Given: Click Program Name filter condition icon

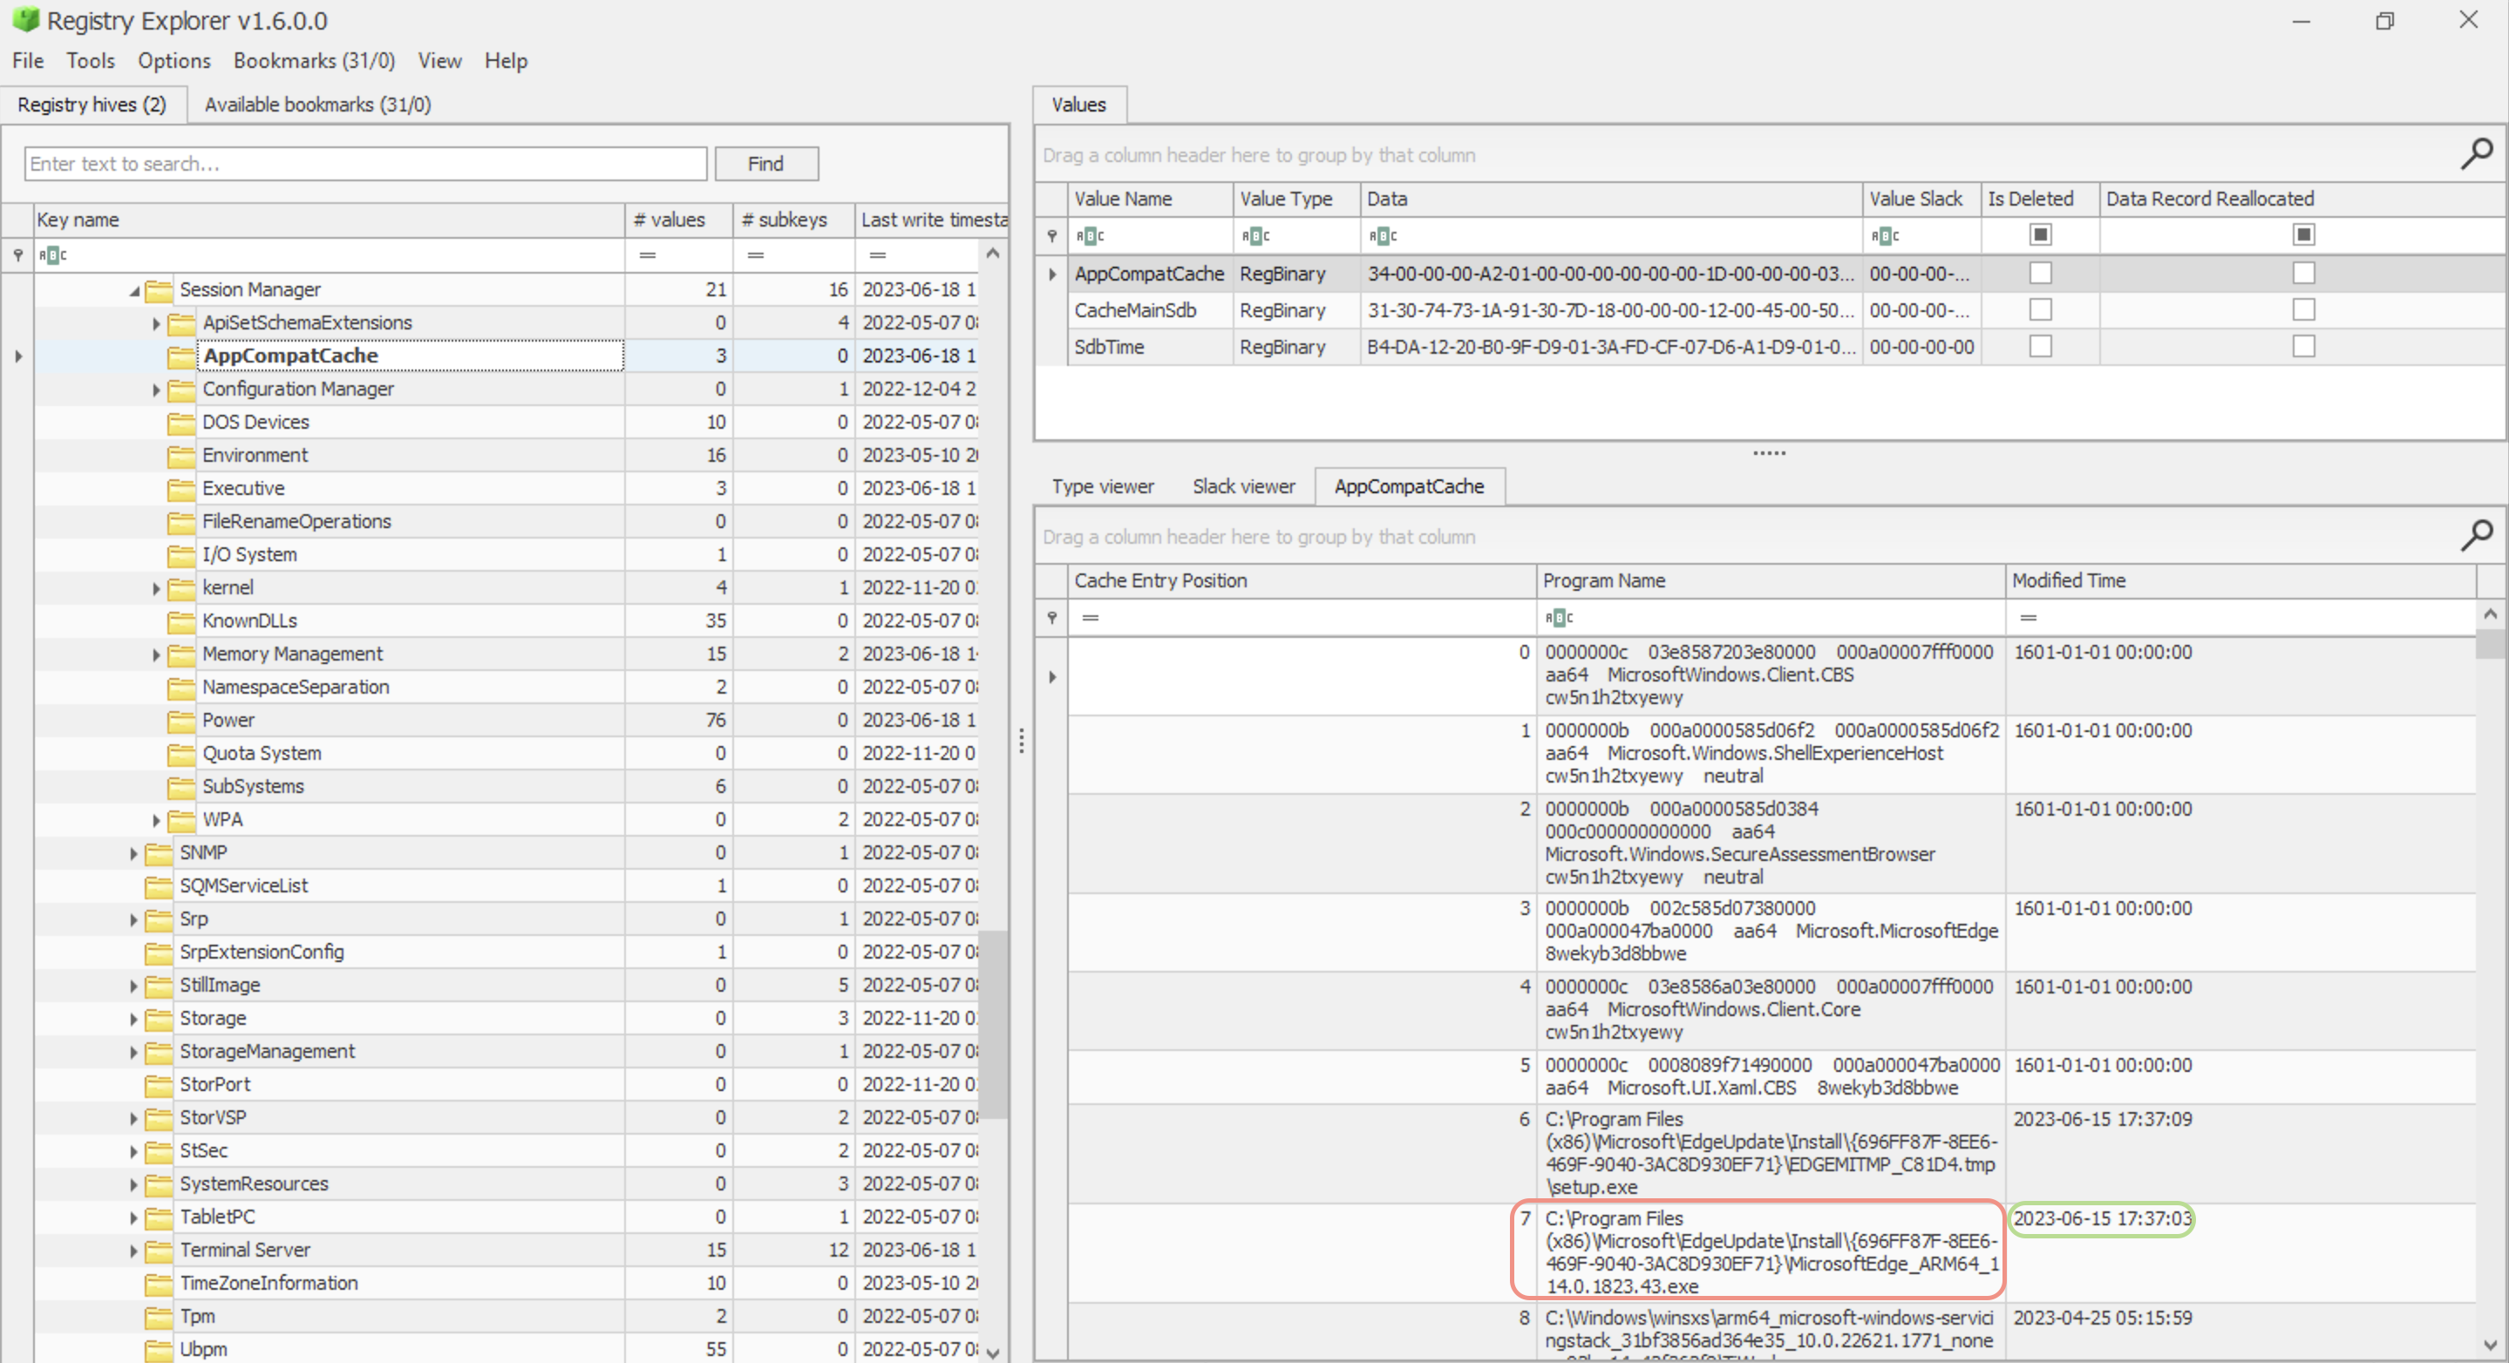Looking at the screenshot, I should pyautogui.click(x=1560, y=617).
